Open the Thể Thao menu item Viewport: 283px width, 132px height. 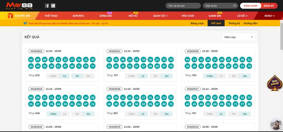(x=51, y=16)
